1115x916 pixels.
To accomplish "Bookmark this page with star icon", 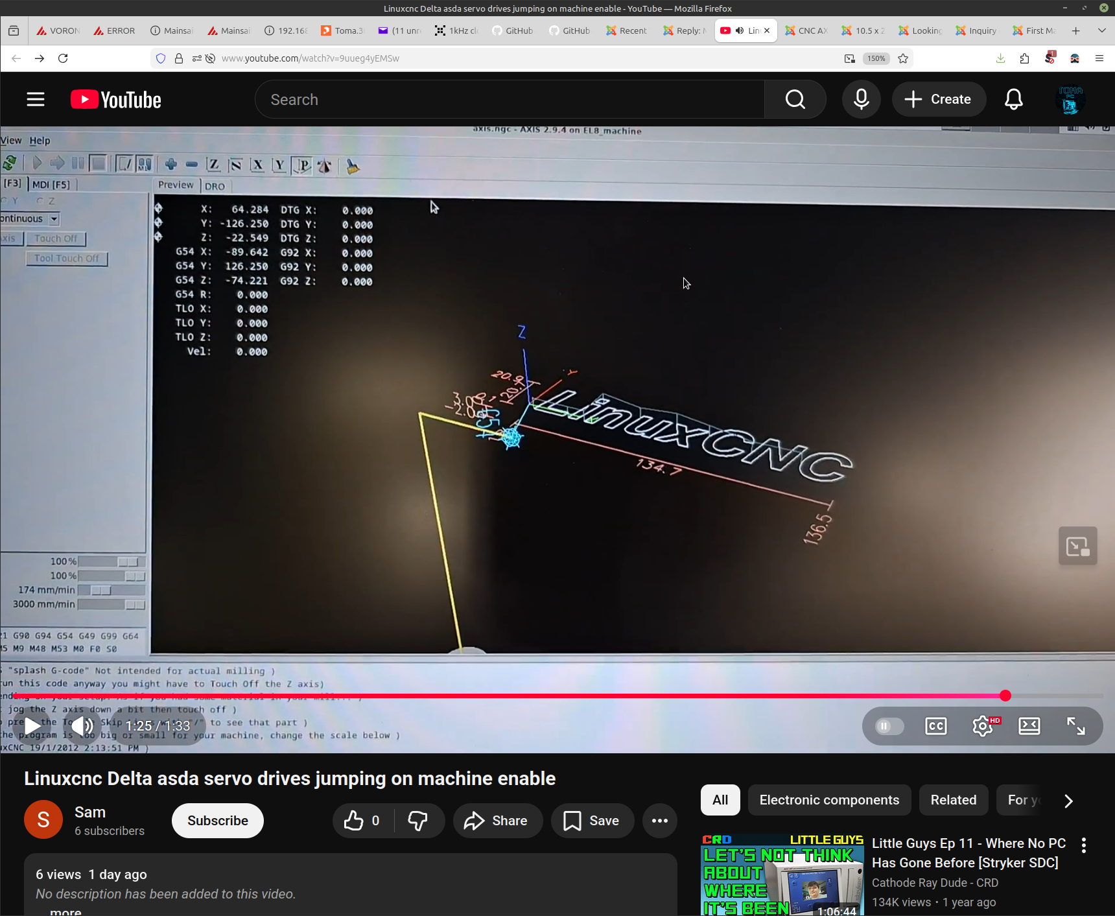I will [x=903, y=58].
